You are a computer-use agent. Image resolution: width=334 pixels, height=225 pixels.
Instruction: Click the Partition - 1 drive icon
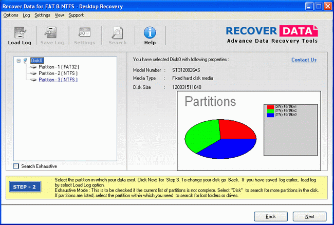[34, 67]
